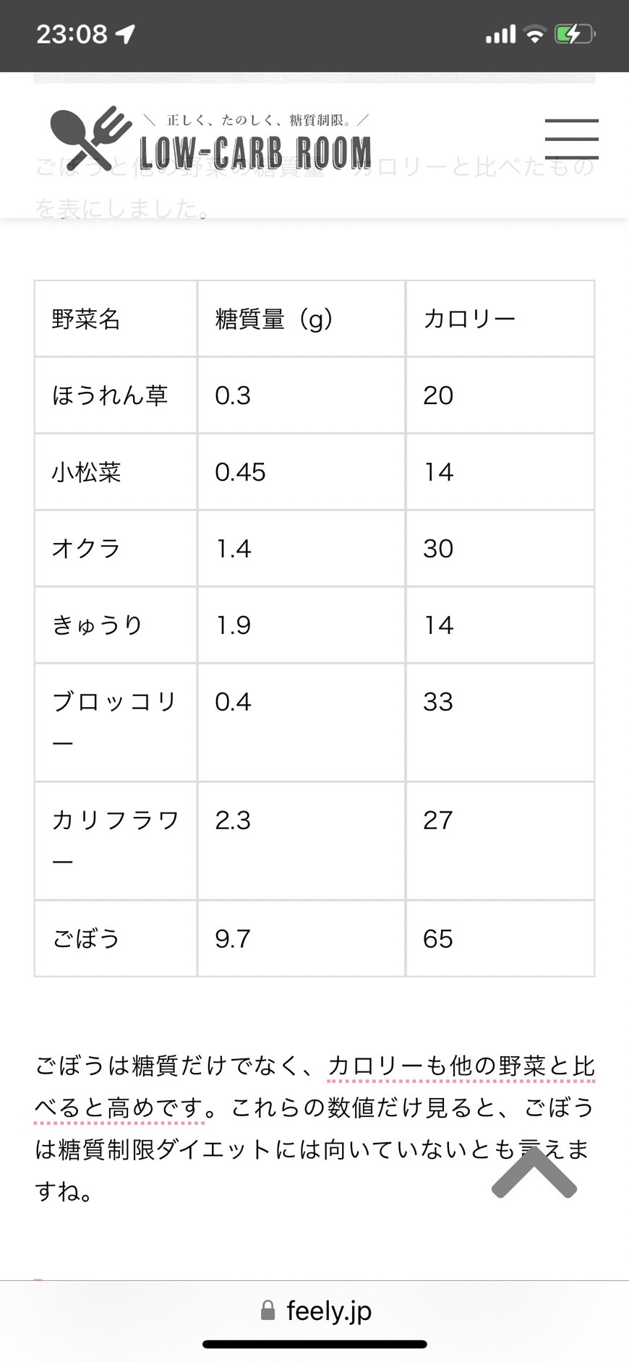Image resolution: width=629 pixels, height=1362 pixels.
Task: Tap the ブロッコリー table cell
Action: pyautogui.click(x=116, y=722)
